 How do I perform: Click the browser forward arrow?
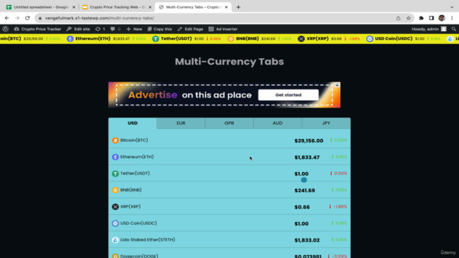(x=17, y=18)
